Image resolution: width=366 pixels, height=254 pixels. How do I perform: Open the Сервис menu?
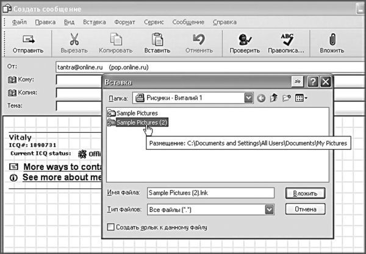(x=154, y=22)
